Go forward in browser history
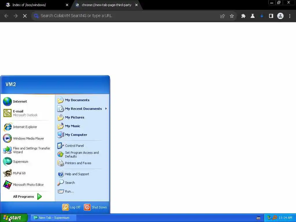Screen dimensions: 296x222 16,16
